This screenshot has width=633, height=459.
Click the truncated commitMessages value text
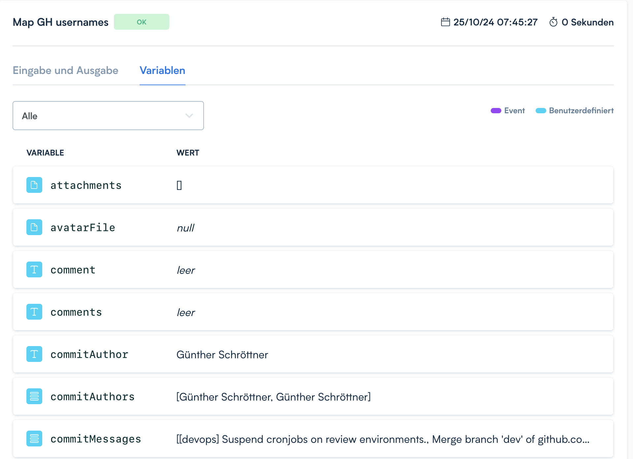(x=383, y=439)
